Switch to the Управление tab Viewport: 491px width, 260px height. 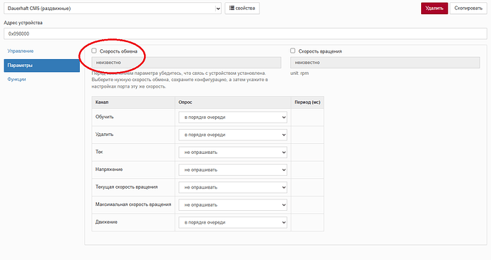pos(21,51)
